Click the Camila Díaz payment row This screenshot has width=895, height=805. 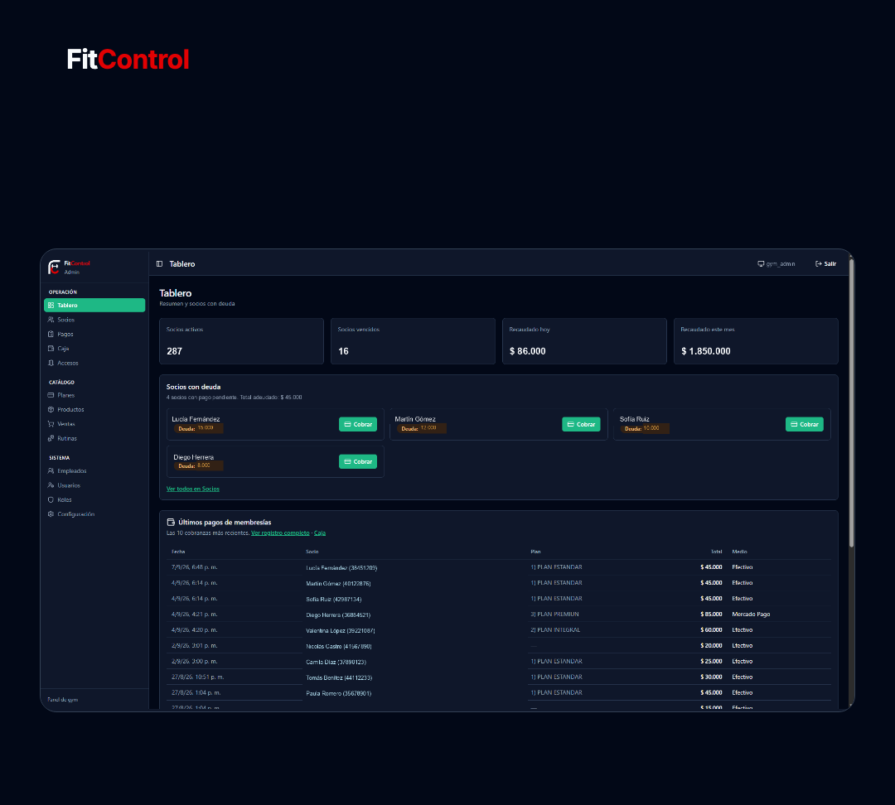pyautogui.click(x=499, y=662)
